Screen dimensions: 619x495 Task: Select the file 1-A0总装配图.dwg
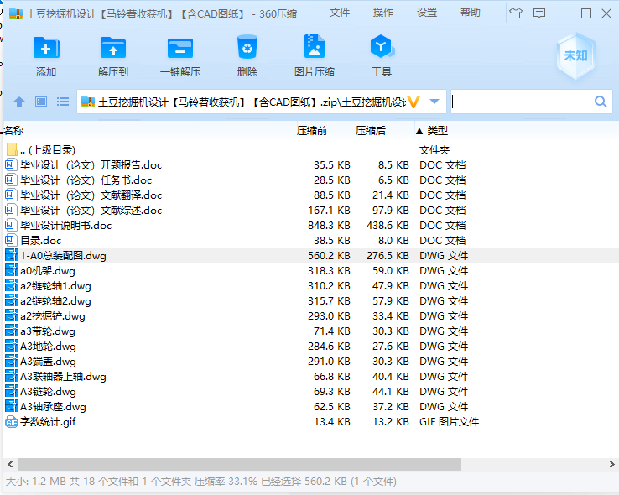(63, 255)
